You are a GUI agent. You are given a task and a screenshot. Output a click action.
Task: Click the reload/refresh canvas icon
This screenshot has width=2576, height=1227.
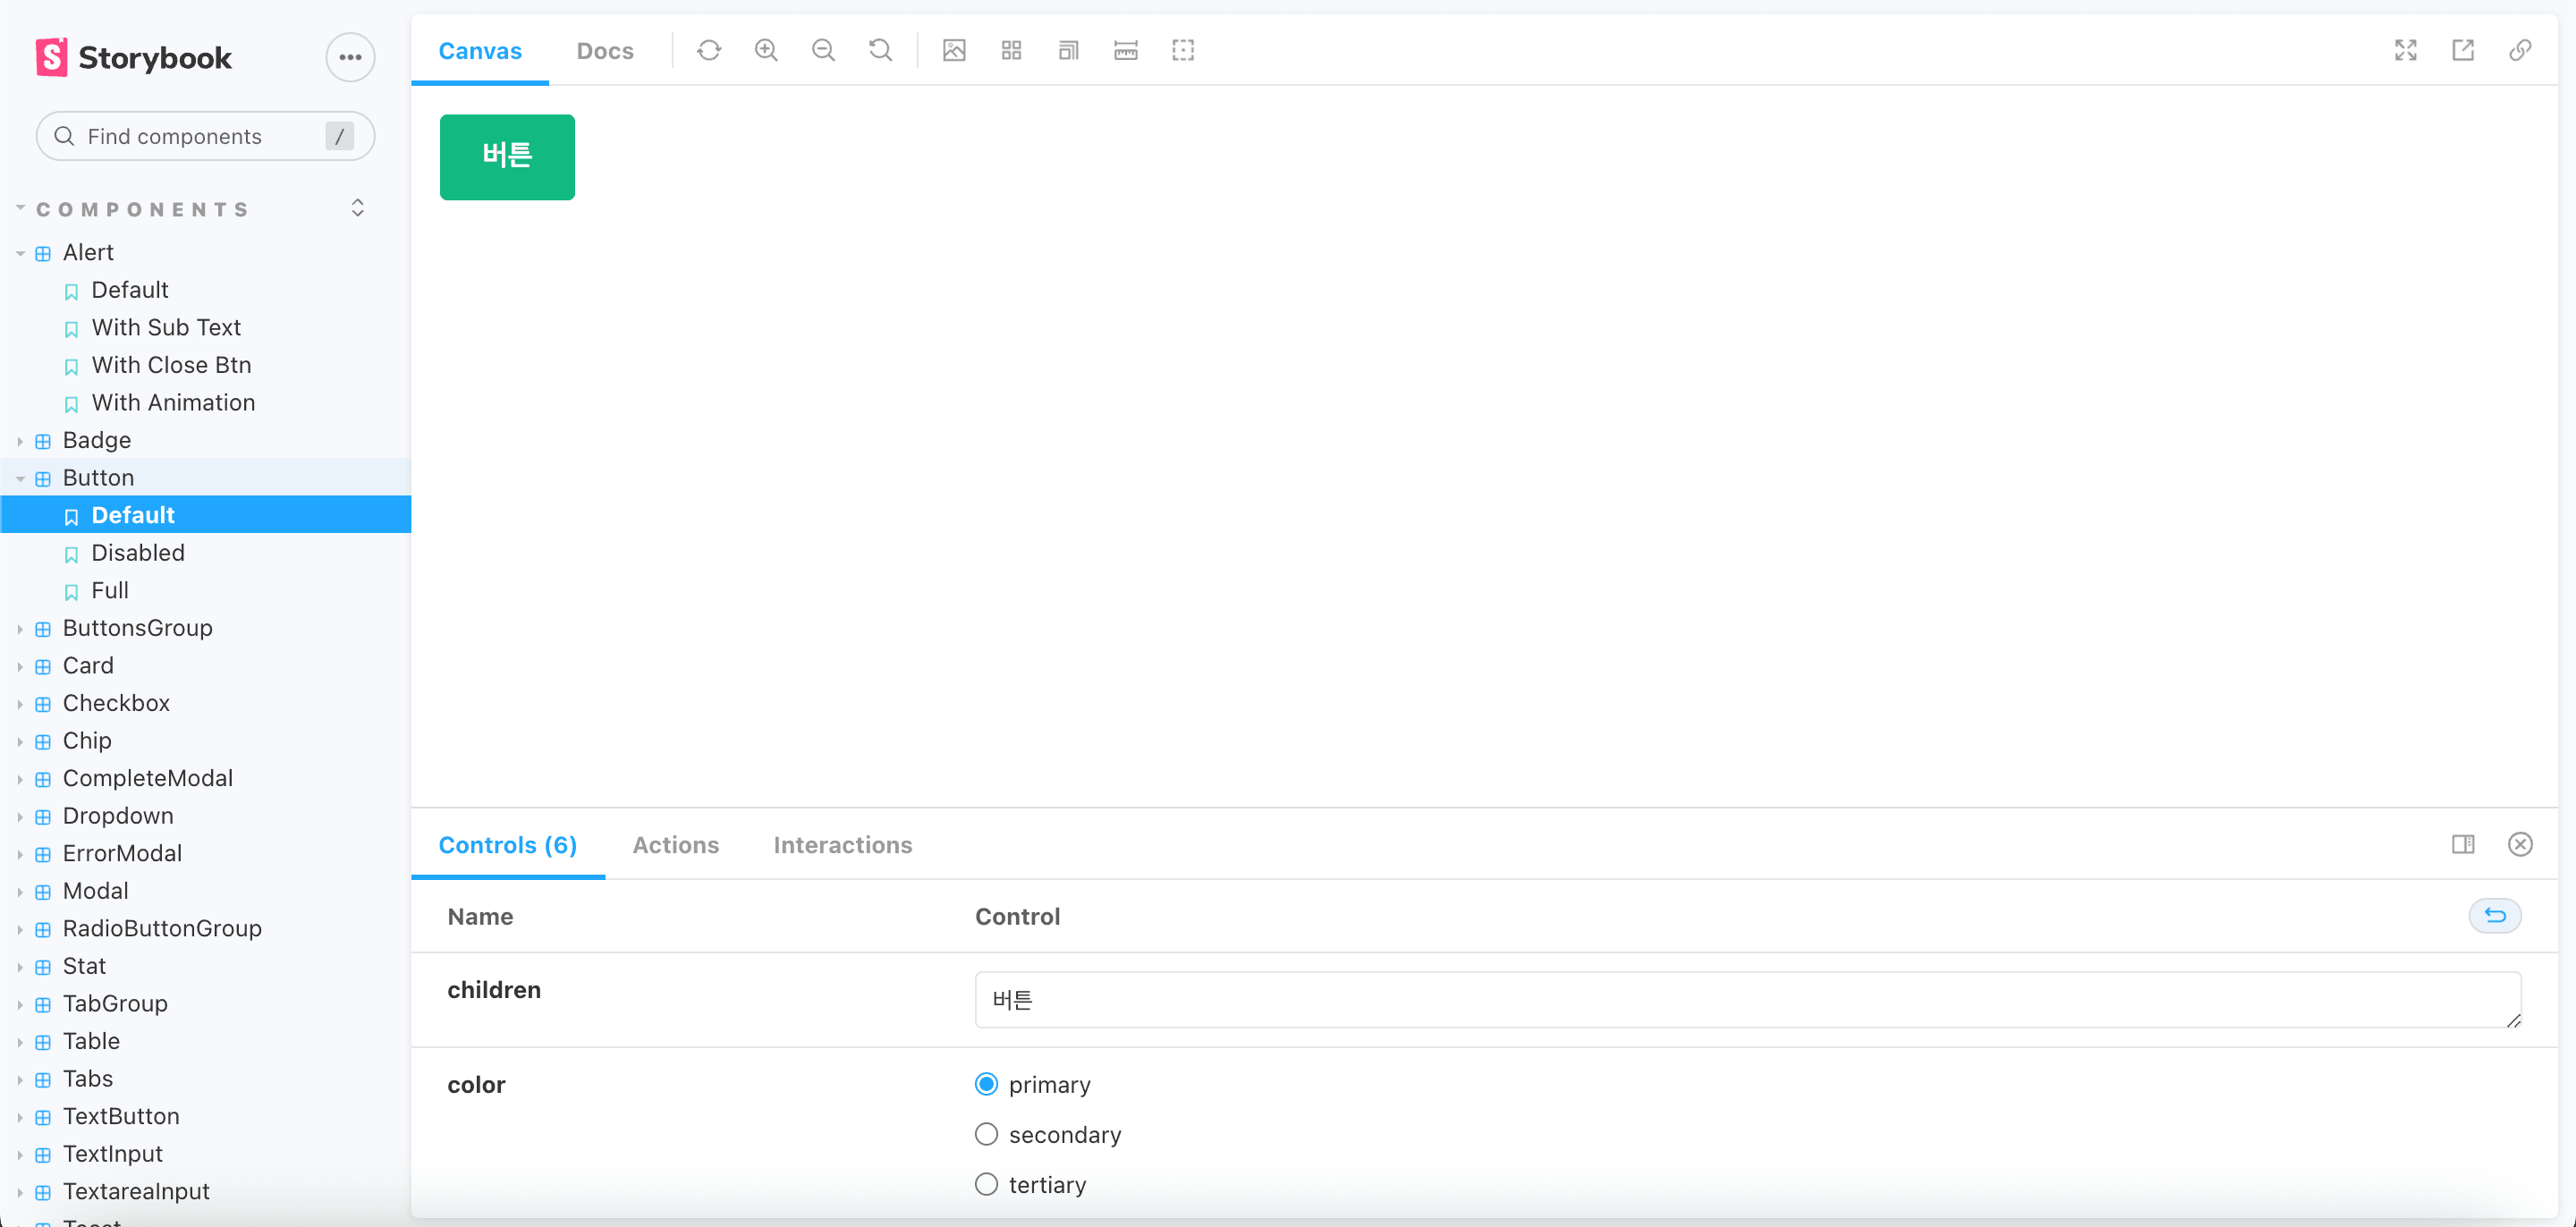point(709,49)
